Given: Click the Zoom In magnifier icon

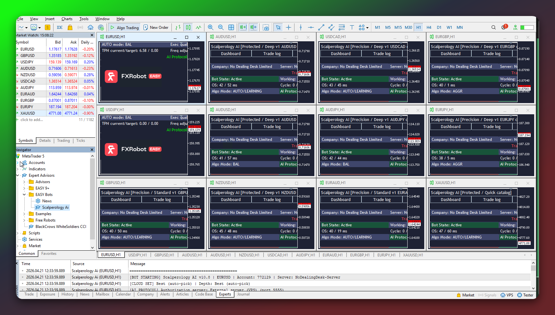Looking at the screenshot, I should point(211,28).
